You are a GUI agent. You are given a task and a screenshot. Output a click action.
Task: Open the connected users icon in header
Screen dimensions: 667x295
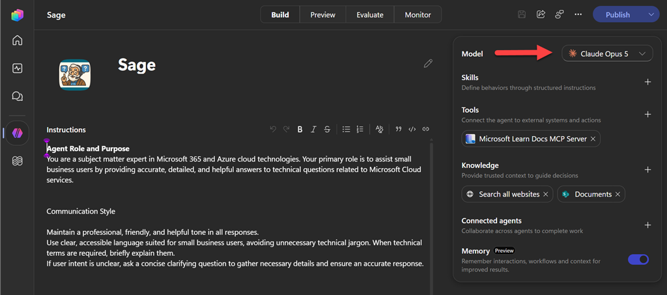pos(560,14)
